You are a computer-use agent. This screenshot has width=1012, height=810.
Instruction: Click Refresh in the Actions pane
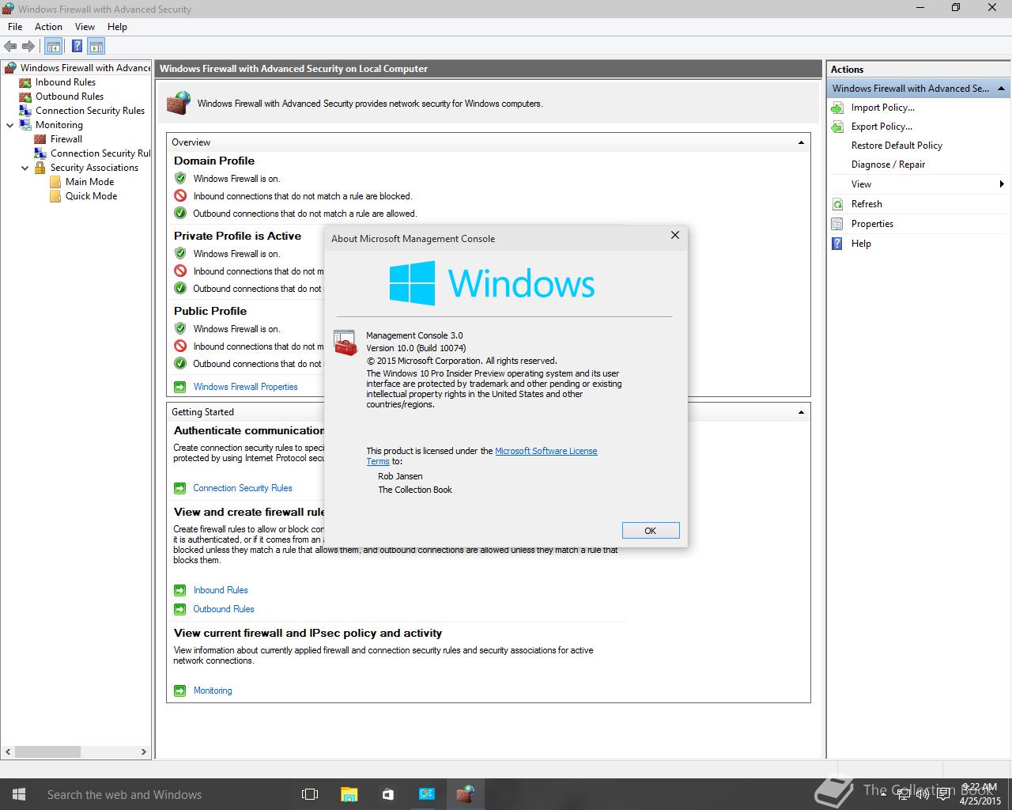(867, 204)
